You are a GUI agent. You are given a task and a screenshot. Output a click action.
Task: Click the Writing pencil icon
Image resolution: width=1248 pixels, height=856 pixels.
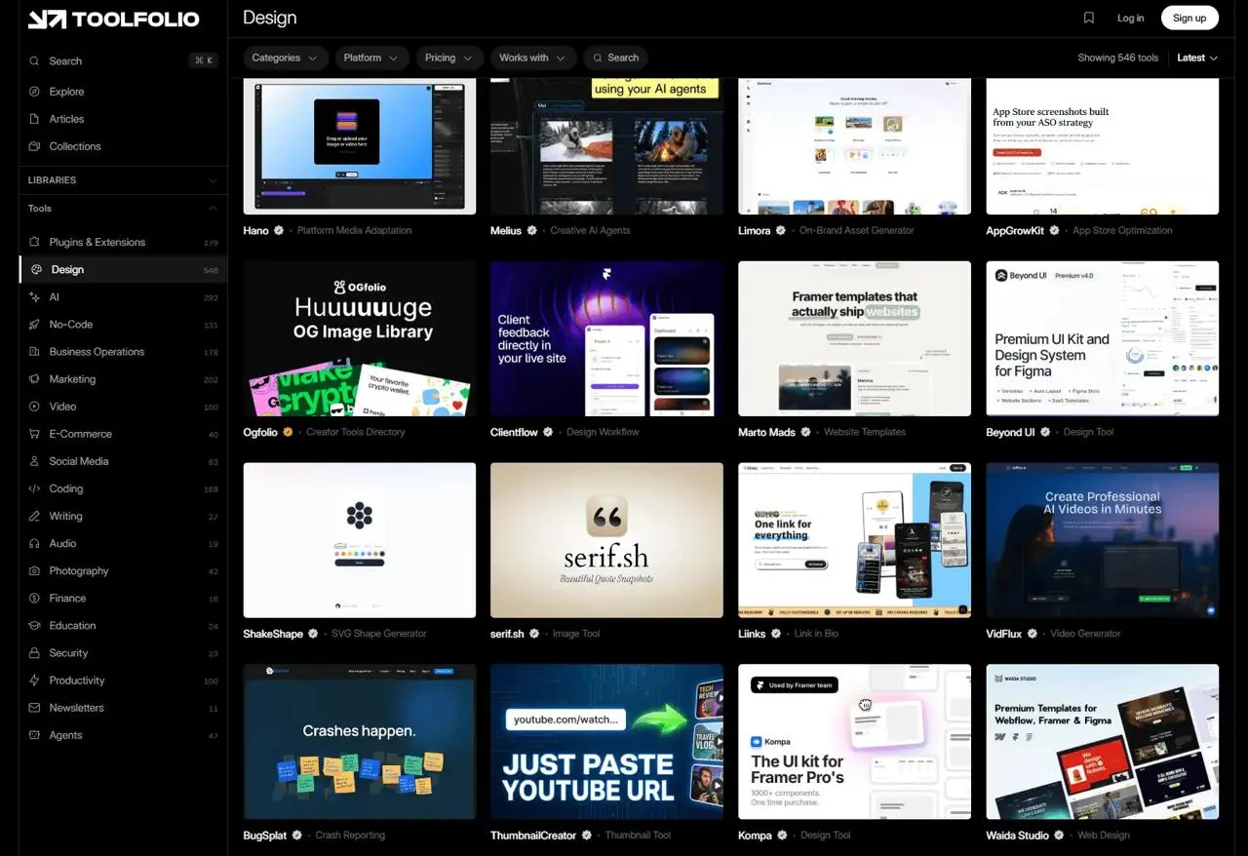(x=35, y=516)
